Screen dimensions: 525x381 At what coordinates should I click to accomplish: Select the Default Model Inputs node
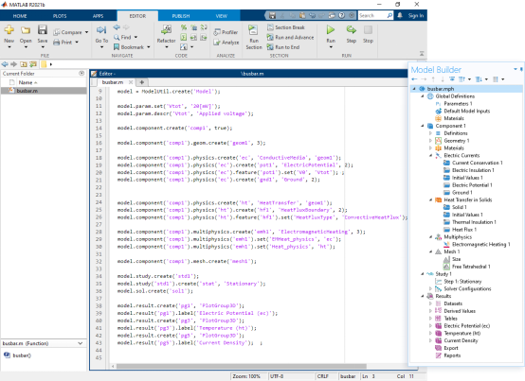(466, 111)
